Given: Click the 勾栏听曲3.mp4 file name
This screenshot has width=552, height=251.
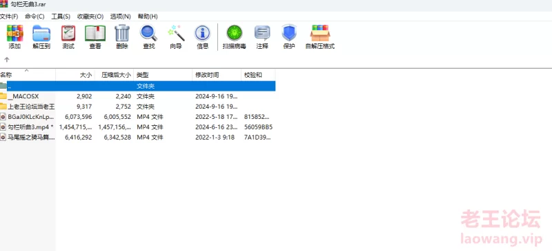Looking at the screenshot, I should pyautogui.click(x=30, y=127).
